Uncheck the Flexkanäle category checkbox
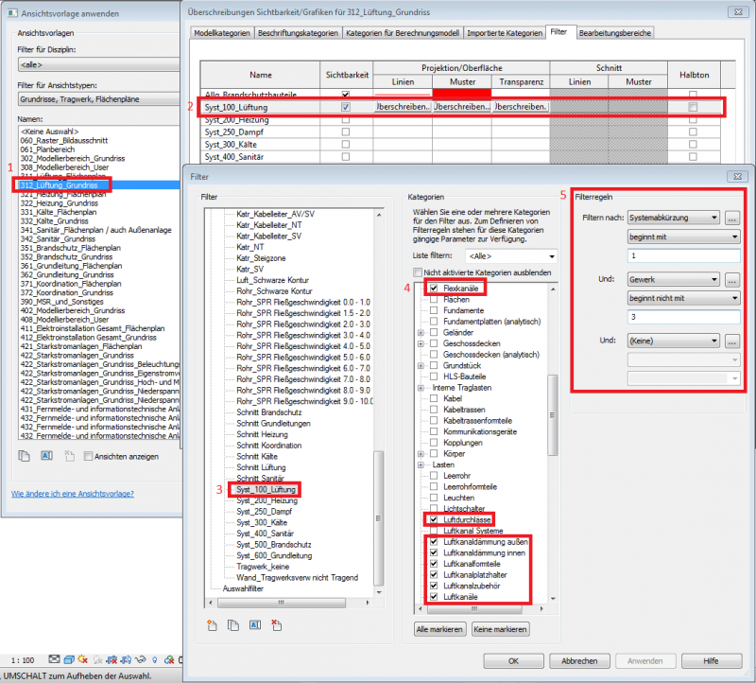The width and height of the screenshot is (756, 683). coord(434,287)
